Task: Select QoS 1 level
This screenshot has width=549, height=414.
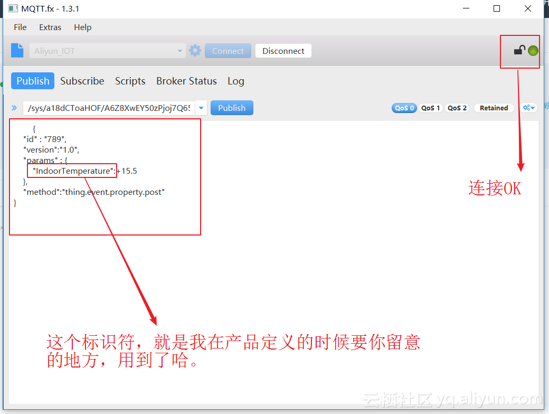Action: click(x=430, y=108)
